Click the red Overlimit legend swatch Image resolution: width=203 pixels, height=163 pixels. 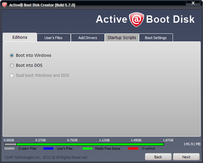(133, 148)
